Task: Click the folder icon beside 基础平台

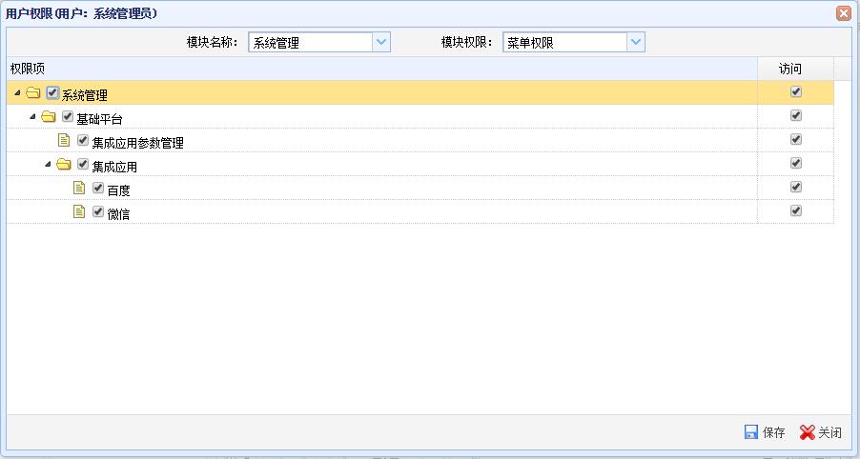Action: coord(49,117)
